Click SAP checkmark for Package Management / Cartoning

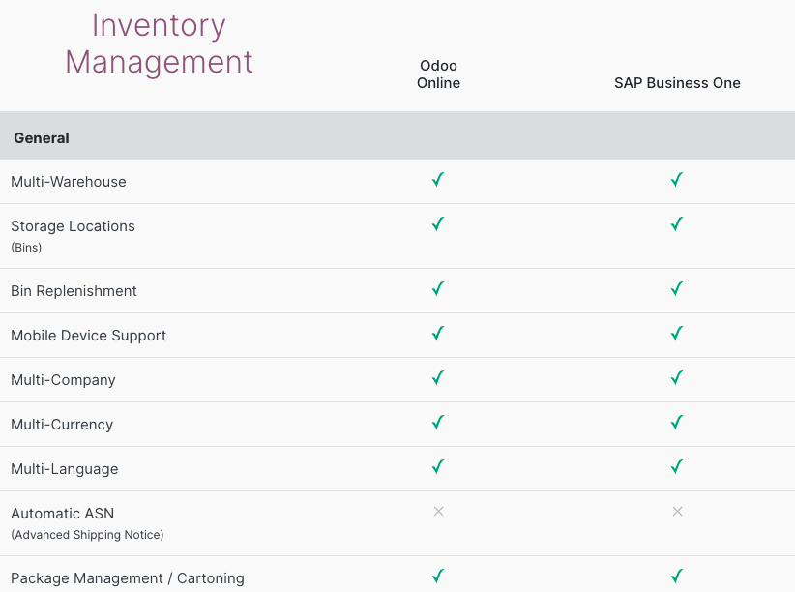(677, 577)
